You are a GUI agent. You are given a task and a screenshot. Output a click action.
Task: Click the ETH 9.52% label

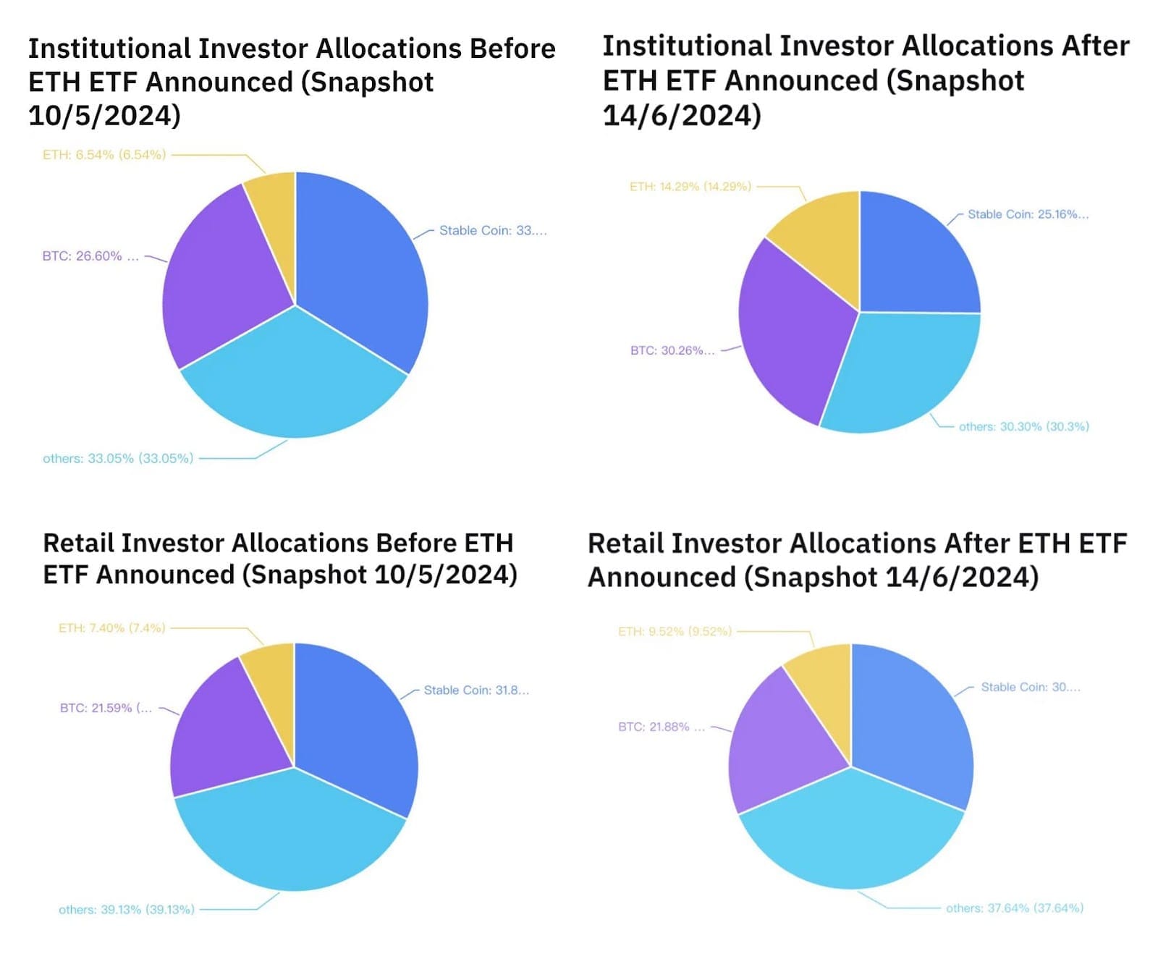pos(675,632)
